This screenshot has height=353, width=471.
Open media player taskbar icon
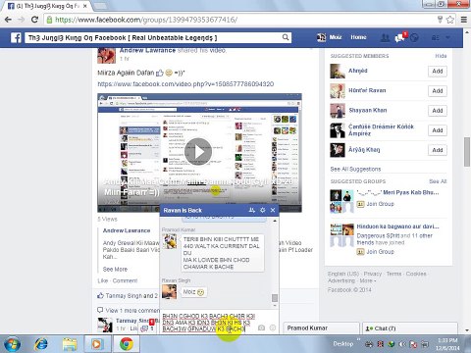[x=96, y=344]
